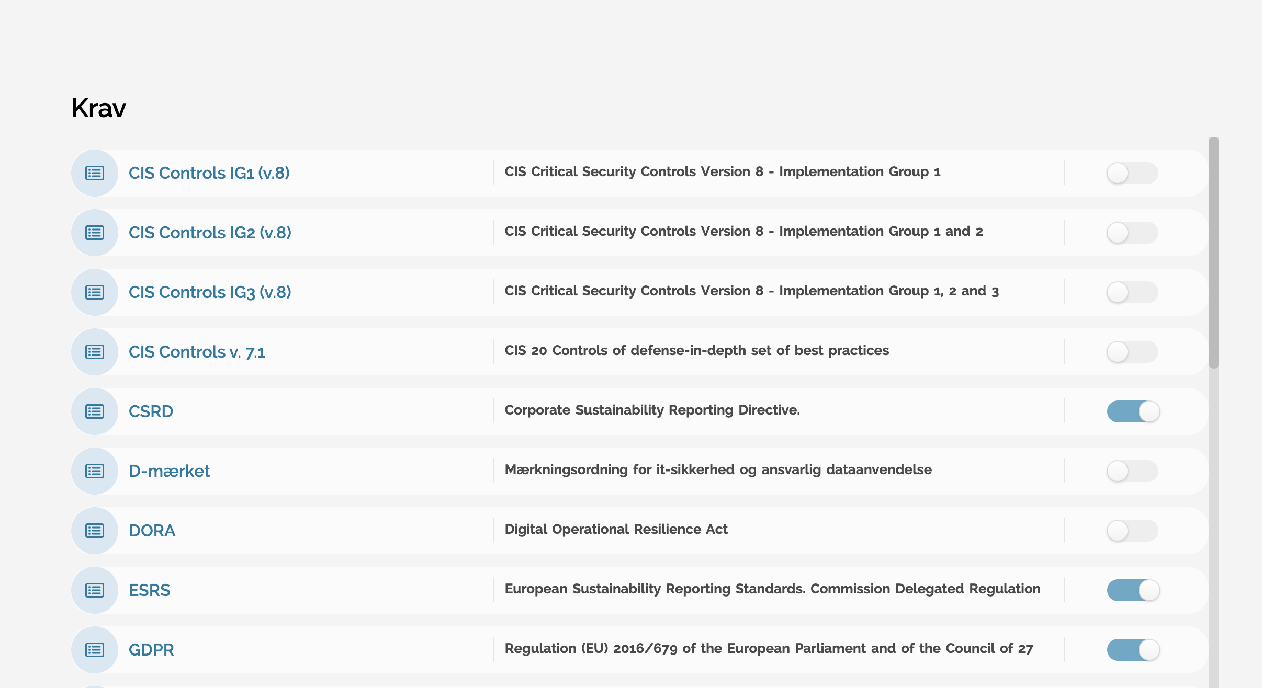
Task: Click the list icon beside CIS Controls IG1
Action: [x=95, y=173]
